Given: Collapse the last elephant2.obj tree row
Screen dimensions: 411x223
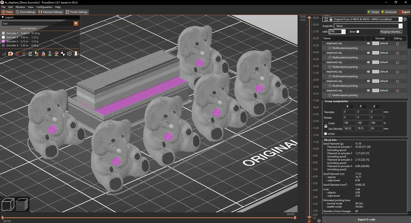Looking at the screenshot, I should [x=324, y=91].
